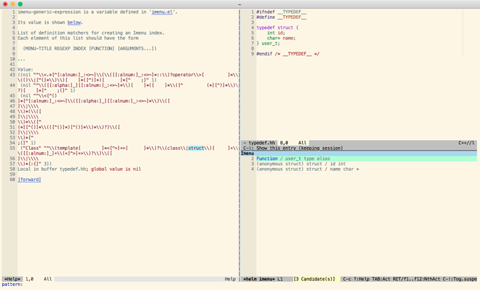Viewport: 480px width, 290px height.
Task: Click 'global value is nil' text
Action: point(116,169)
